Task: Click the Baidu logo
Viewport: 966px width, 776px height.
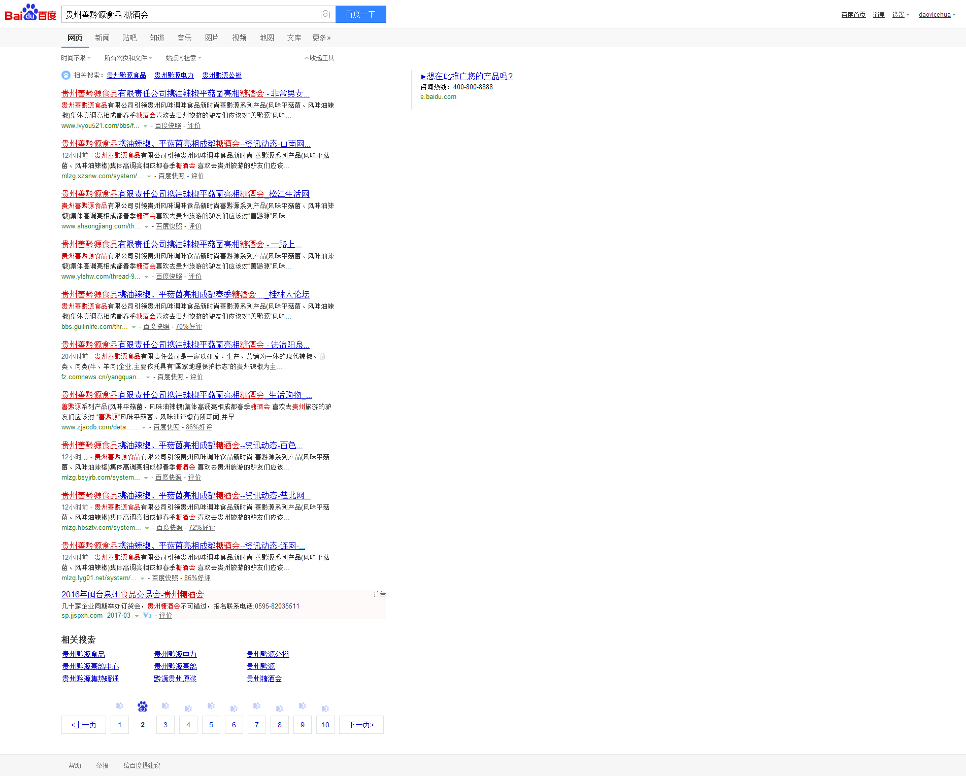Action: point(30,13)
